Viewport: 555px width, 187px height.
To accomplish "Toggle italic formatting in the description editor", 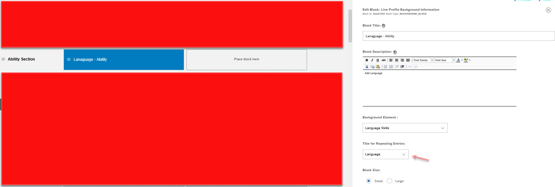I will click(372, 60).
